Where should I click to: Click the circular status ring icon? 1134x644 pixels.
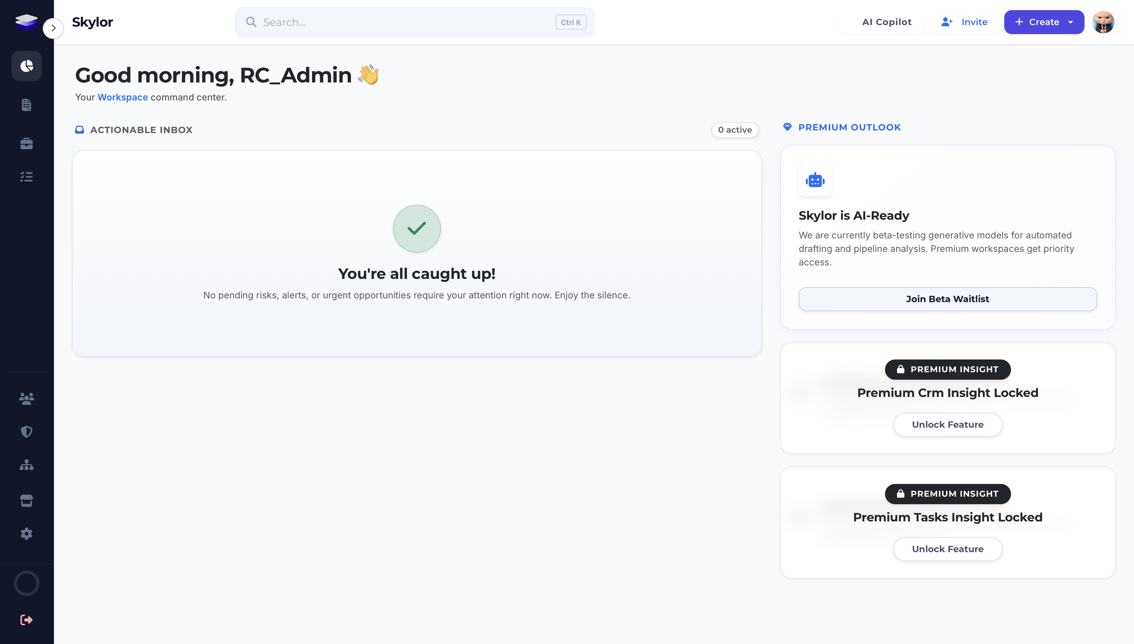click(x=27, y=583)
